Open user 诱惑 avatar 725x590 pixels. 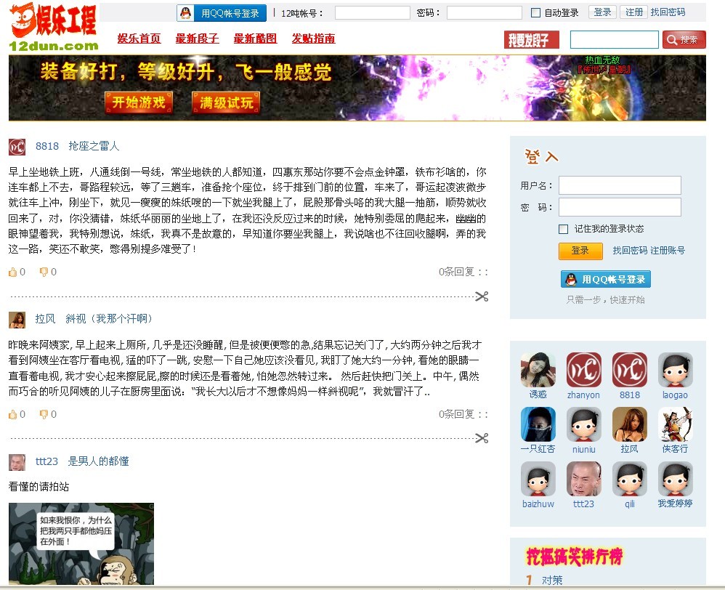coord(538,370)
